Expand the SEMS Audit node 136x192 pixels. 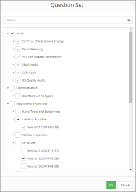(13, 64)
